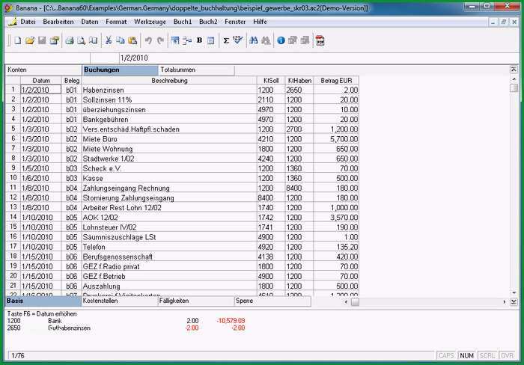Viewport: 524px width, 365px height.
Task: Click the KtHaben column header
Action: 299,81
